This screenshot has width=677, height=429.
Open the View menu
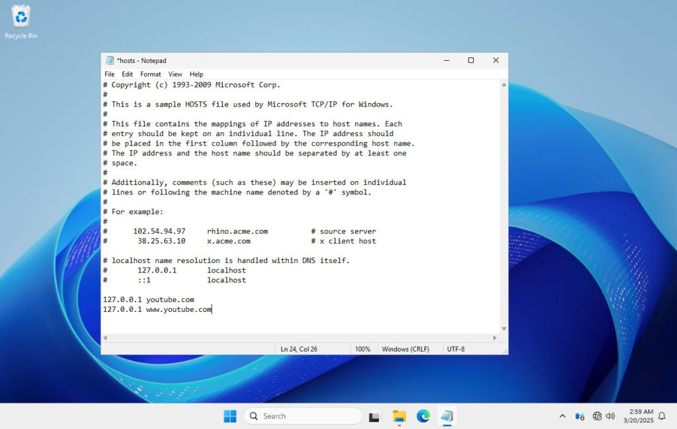click(x=175, y=74)
